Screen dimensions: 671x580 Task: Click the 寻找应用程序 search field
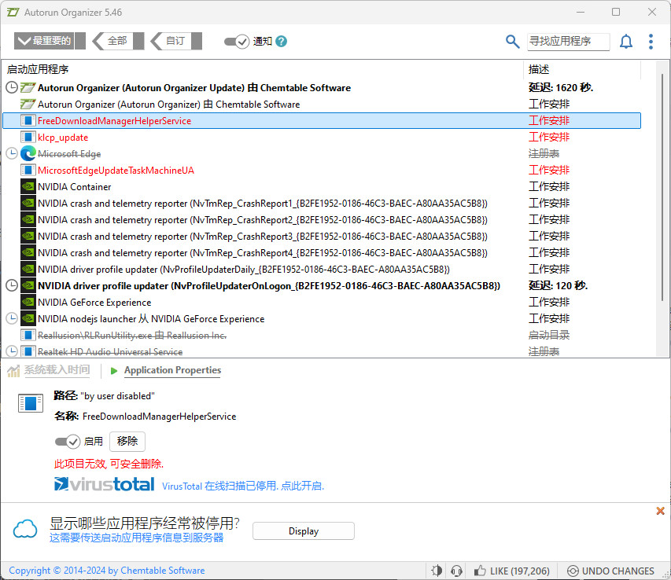coord(568,42)
